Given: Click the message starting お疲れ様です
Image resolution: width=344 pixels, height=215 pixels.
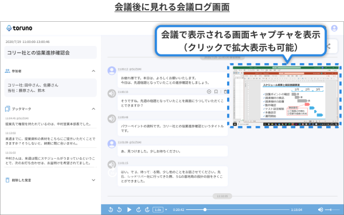Looking at the screenshot, I should pyautogui.click(x=173, y=80).
